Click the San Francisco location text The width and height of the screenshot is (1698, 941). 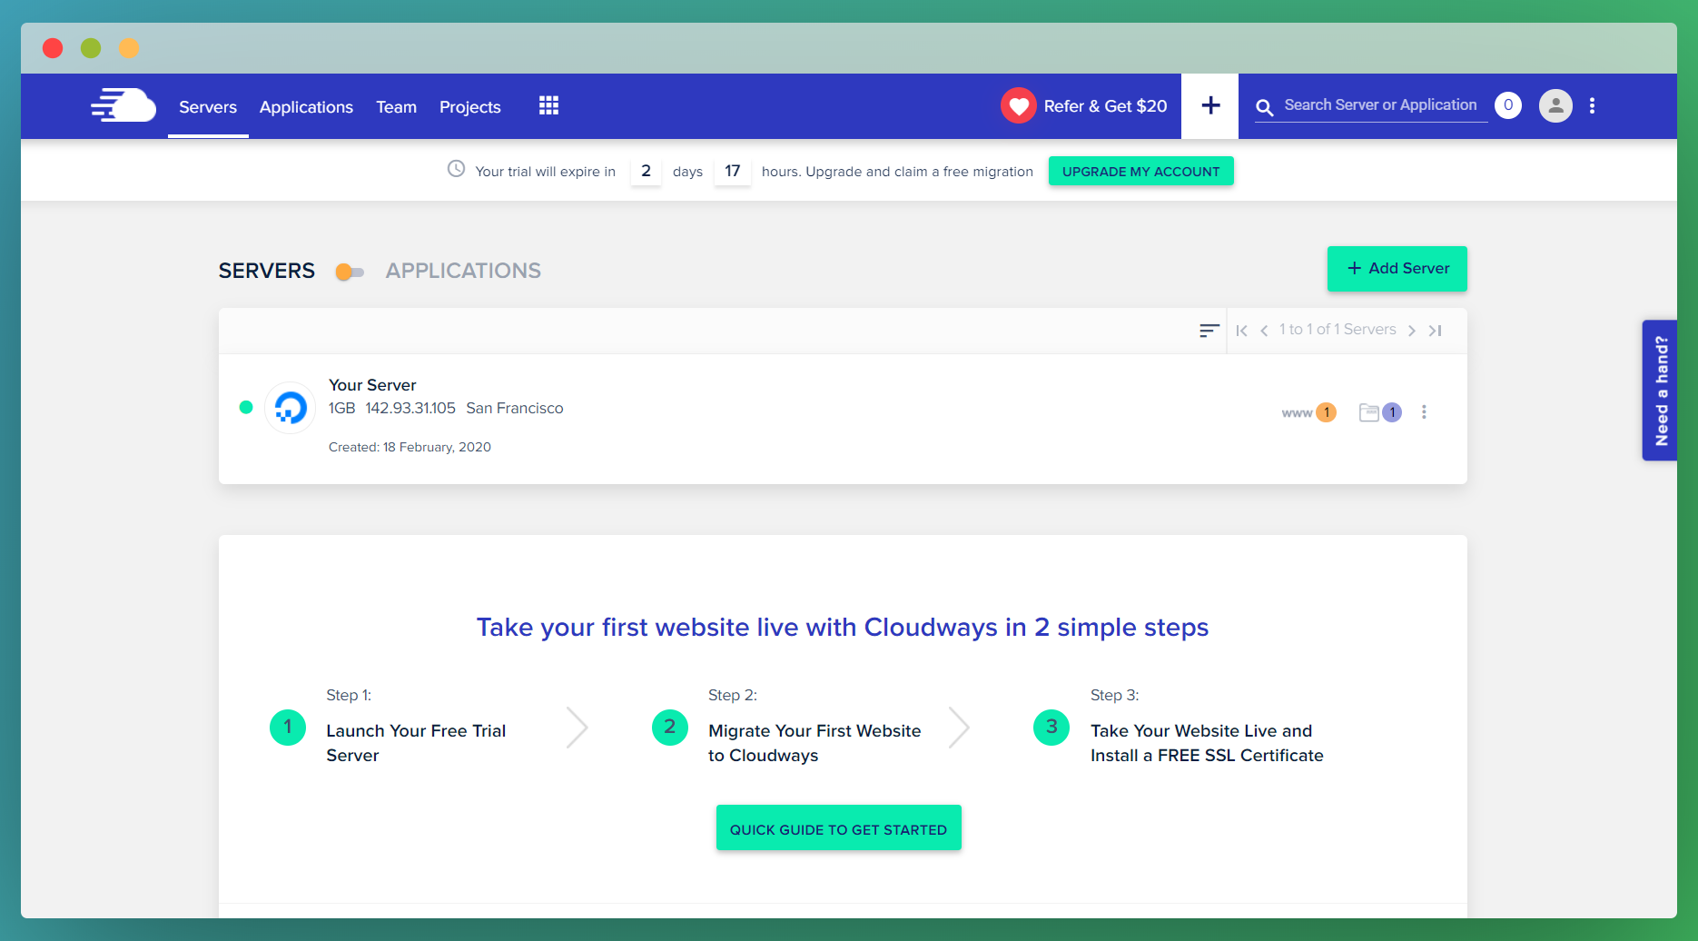pos(515,409)
